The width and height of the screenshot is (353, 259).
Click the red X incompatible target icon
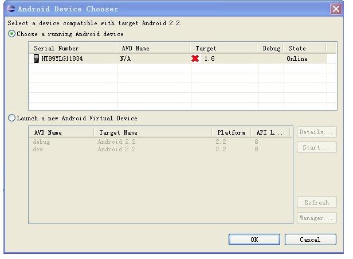click(195, 58)
